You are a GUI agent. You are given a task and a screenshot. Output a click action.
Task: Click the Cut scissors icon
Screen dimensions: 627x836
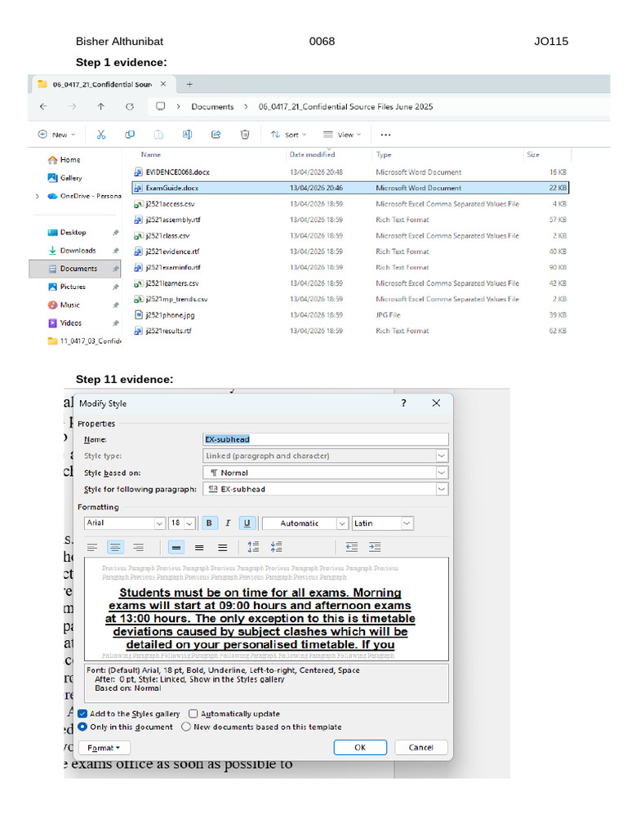tap(101, 135)
